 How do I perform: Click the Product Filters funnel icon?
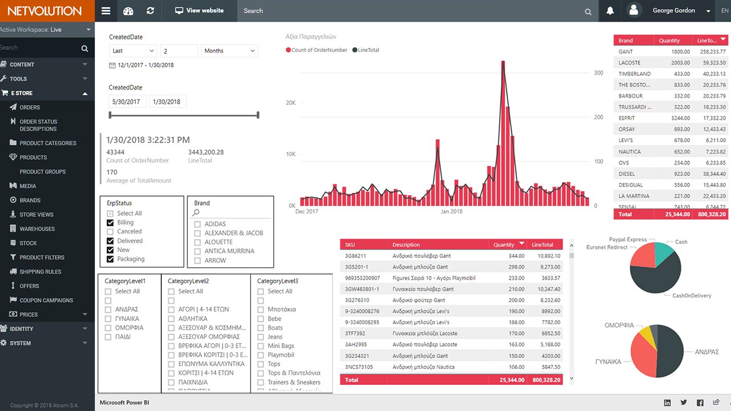[x=14, y=257]
